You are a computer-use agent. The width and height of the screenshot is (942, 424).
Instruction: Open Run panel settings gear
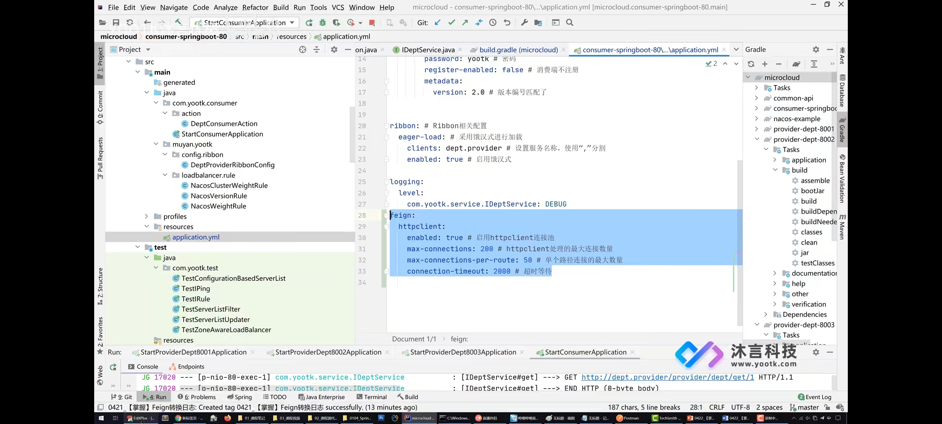816,352
